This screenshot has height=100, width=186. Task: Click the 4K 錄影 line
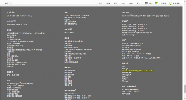[16, 64]
